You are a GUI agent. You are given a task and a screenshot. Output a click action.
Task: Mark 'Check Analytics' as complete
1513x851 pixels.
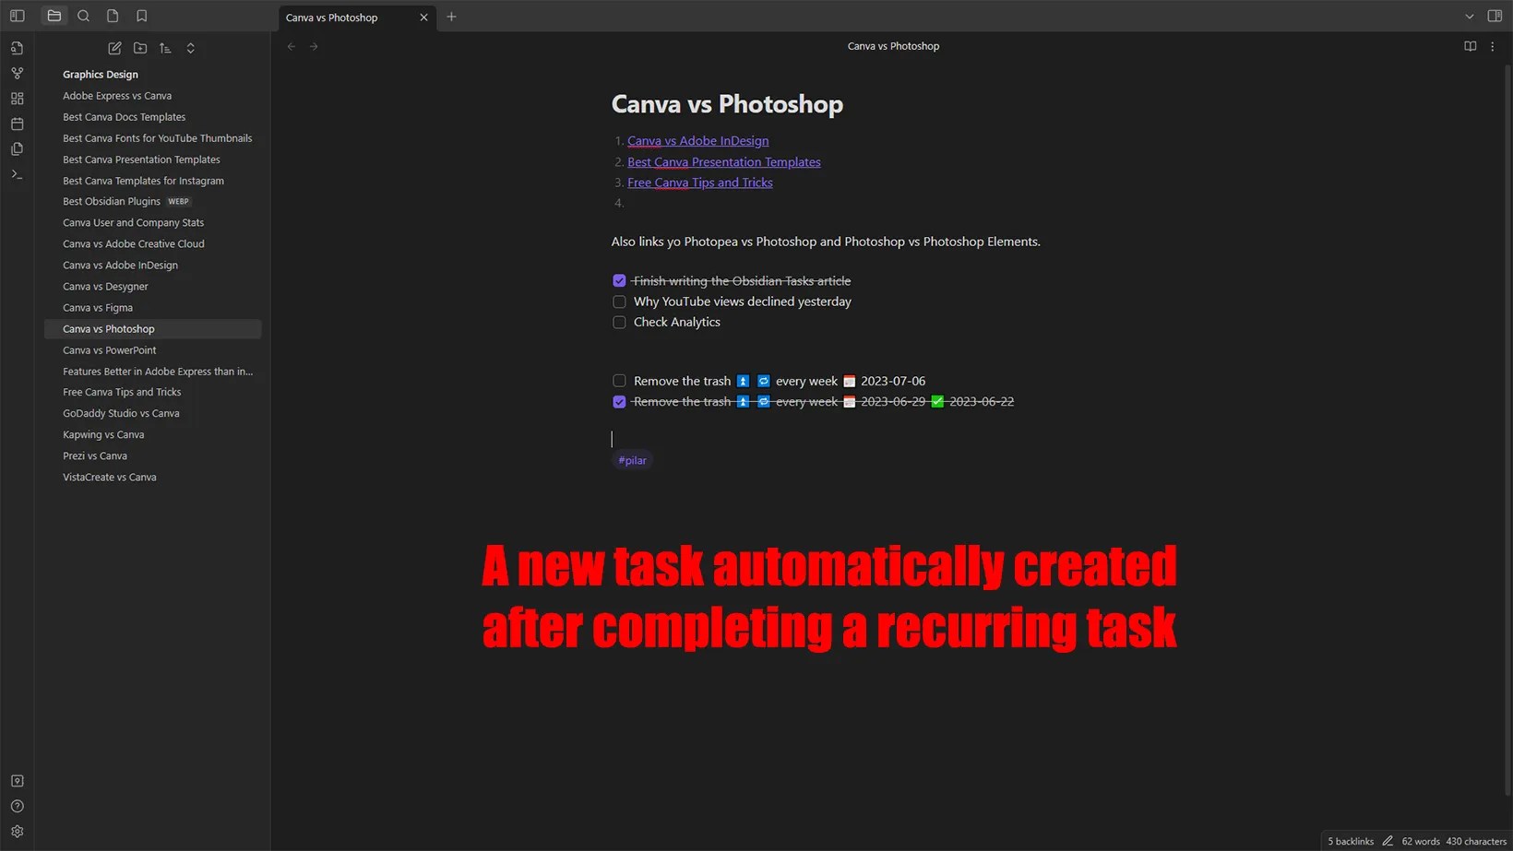[x=619, y=322]
